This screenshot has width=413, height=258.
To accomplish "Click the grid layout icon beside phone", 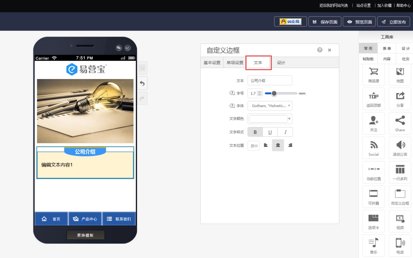I will (x=142, y=68).
